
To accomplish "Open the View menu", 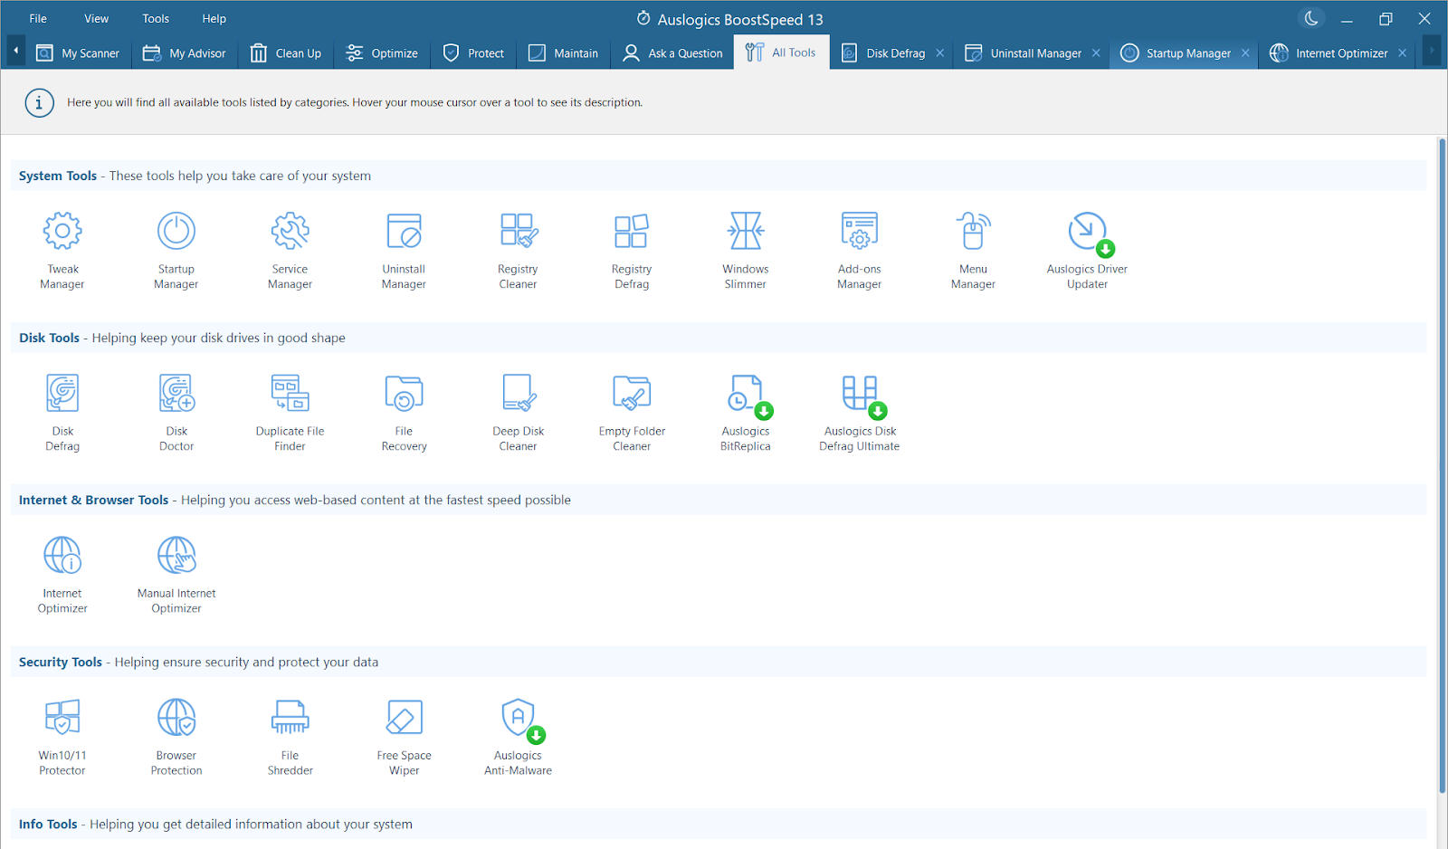I will (x=97, y=18).
